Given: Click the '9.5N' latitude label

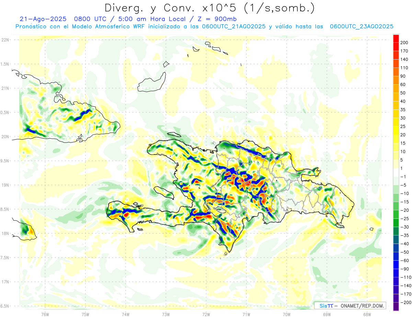Looking at the screenshot, I should click(5, 161).
